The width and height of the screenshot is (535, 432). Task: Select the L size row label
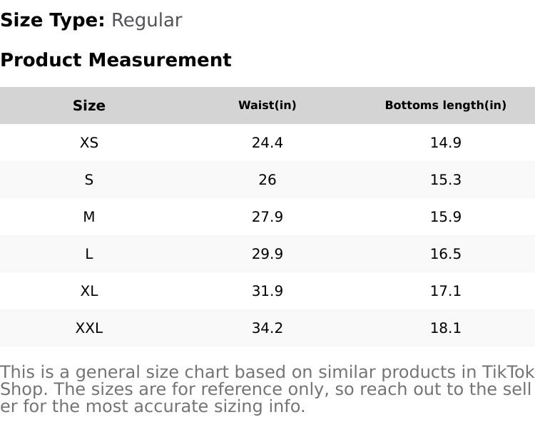pyautogui.click(x=89, y=254)
